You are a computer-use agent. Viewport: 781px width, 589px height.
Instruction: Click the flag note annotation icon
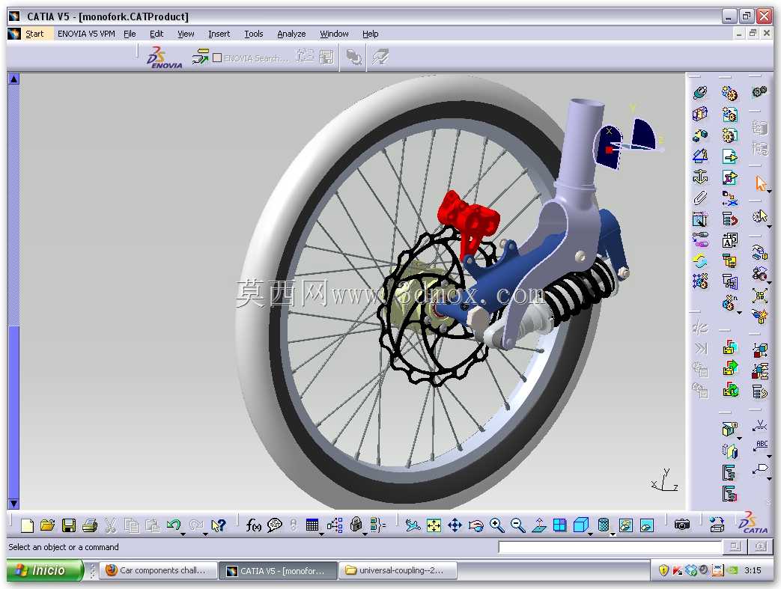(x=760, y=469)
